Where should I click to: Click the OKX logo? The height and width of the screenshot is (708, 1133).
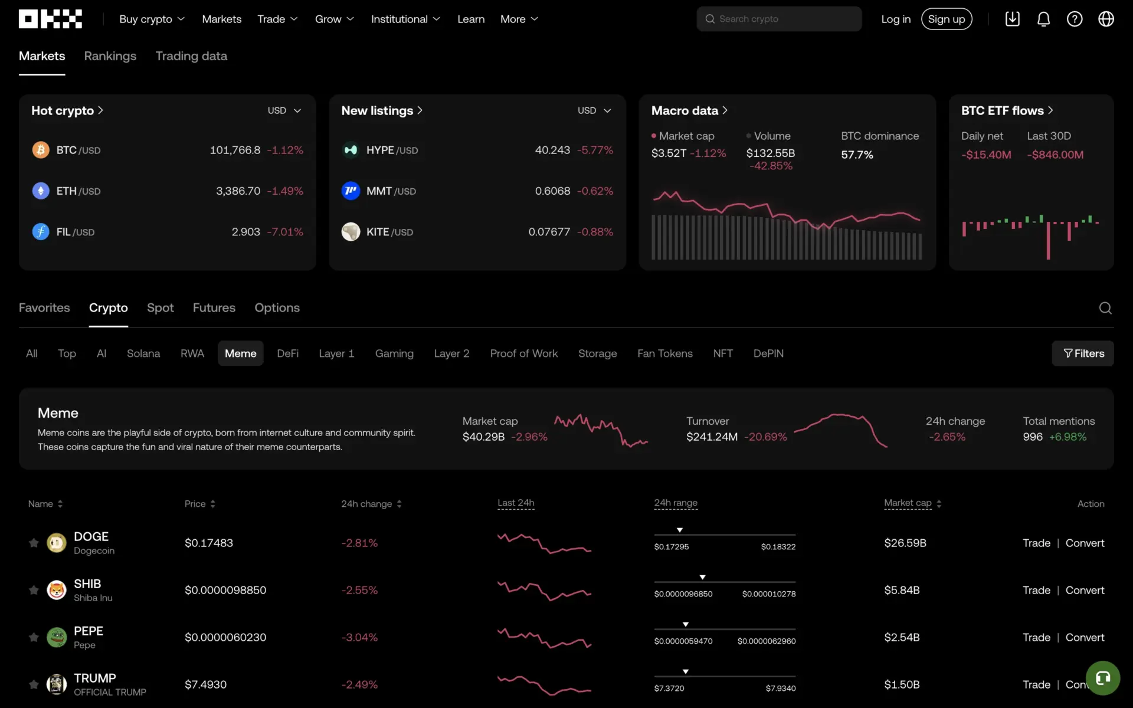(50, 19)
